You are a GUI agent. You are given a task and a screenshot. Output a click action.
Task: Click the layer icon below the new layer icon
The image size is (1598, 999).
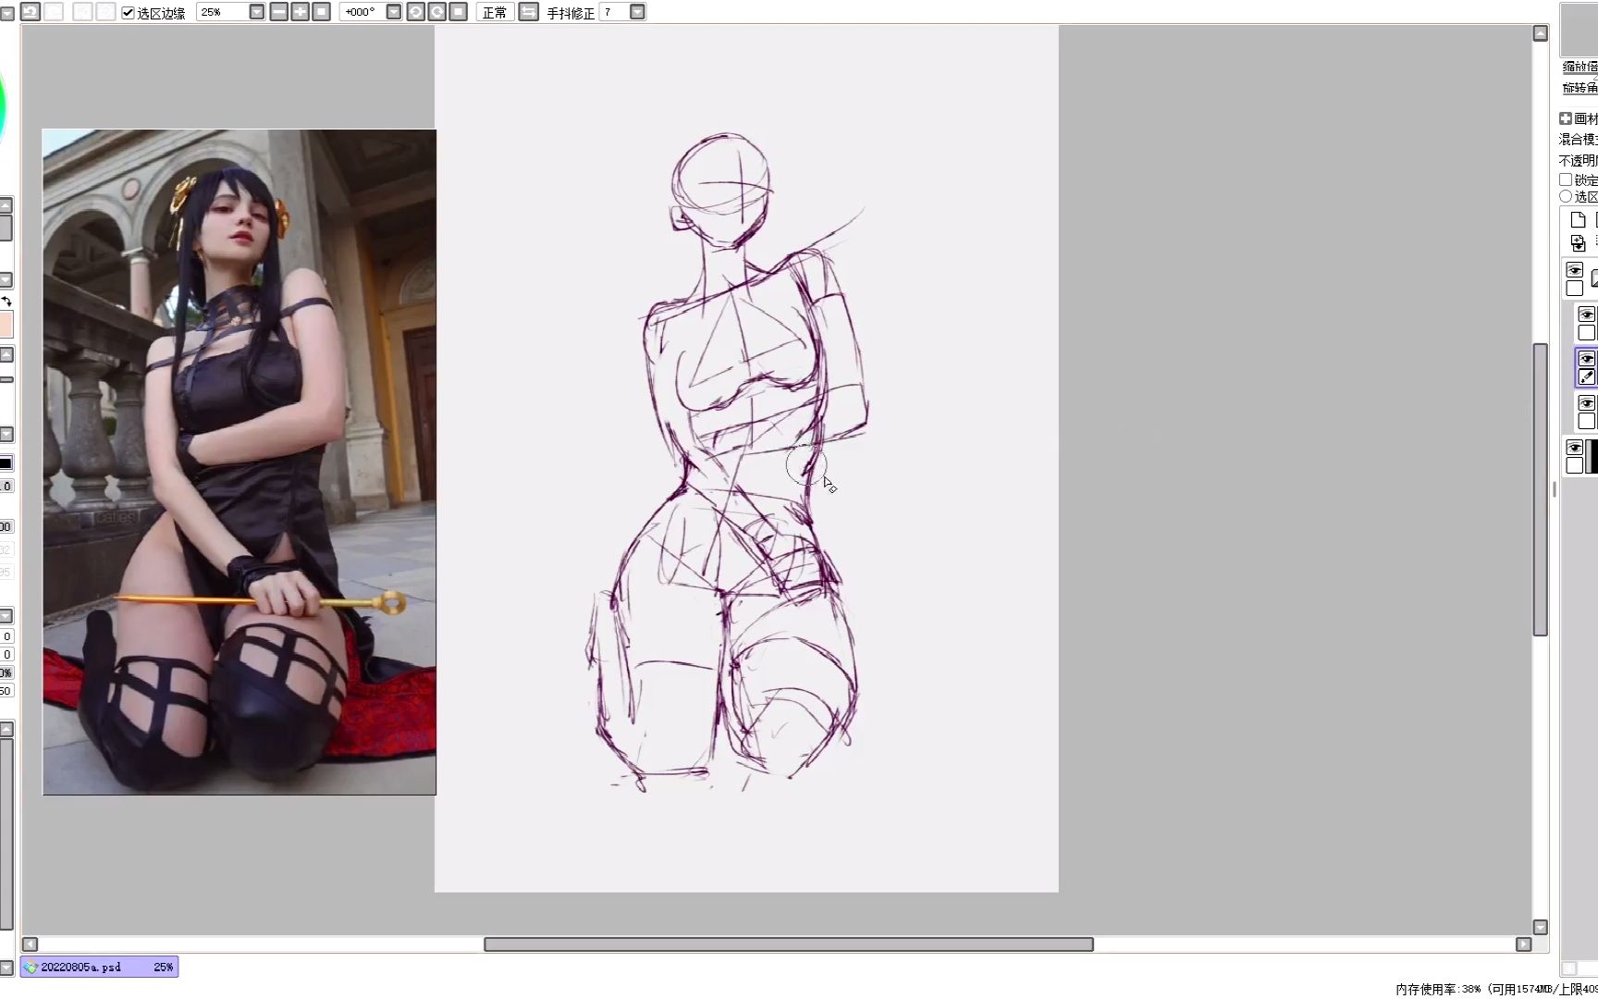tap(1579, 243)
